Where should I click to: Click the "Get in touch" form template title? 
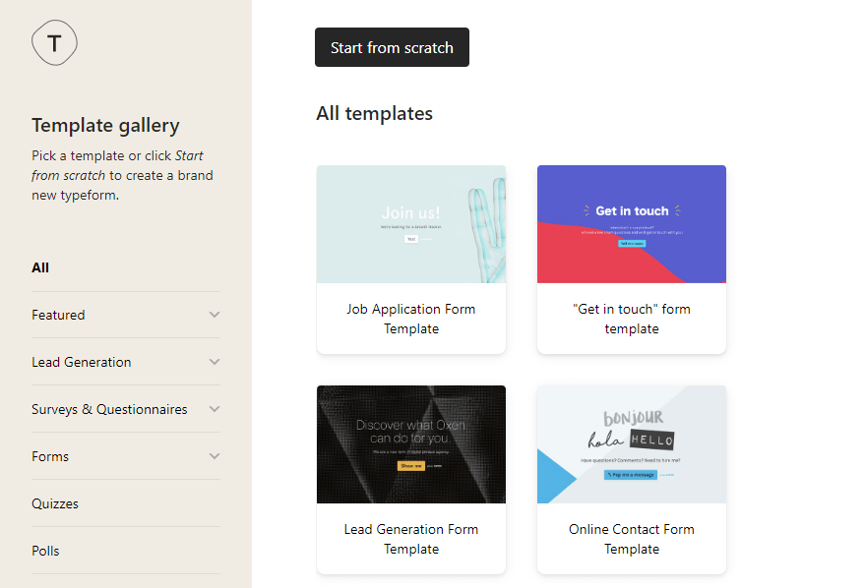(x=631, y=319)
